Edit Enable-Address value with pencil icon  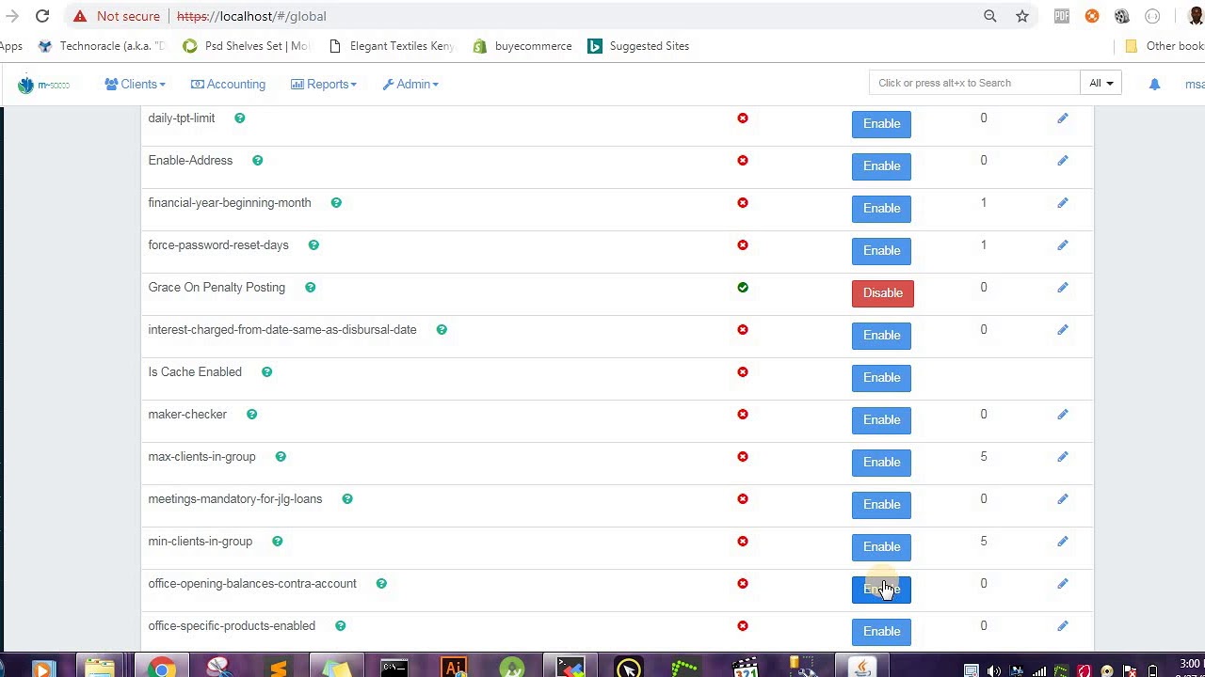[1063, 161]
